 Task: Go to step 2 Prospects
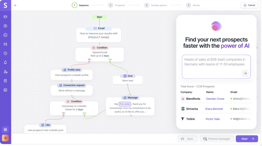116,5
